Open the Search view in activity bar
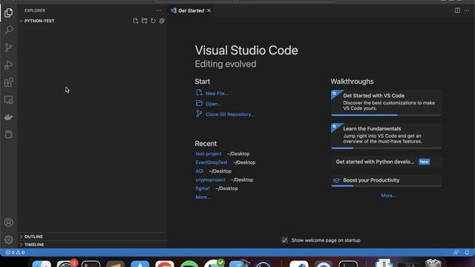 click(x=8, y=30)
